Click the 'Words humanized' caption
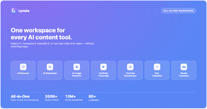Screen dimensions: 207x109 click(x=74, y=100)
